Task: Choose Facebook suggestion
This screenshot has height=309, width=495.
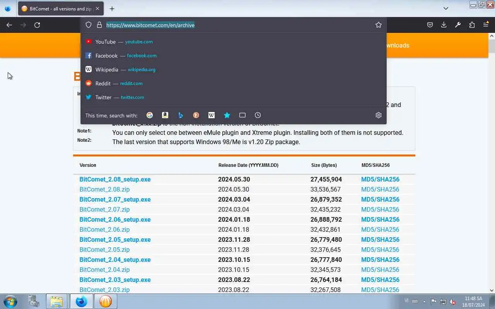Action: coord(234,56)
